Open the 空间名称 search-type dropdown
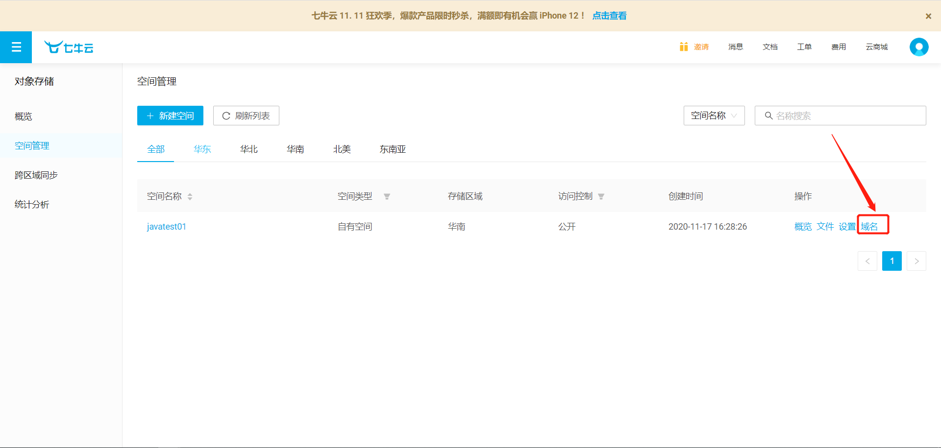The height and width of the screenshot is (448, 941). 714,116
